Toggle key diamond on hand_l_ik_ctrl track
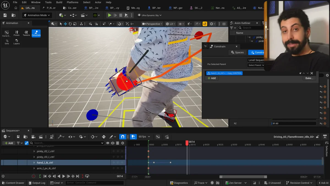Viewport: 330px width, 186px height. (x=118, y=163)
